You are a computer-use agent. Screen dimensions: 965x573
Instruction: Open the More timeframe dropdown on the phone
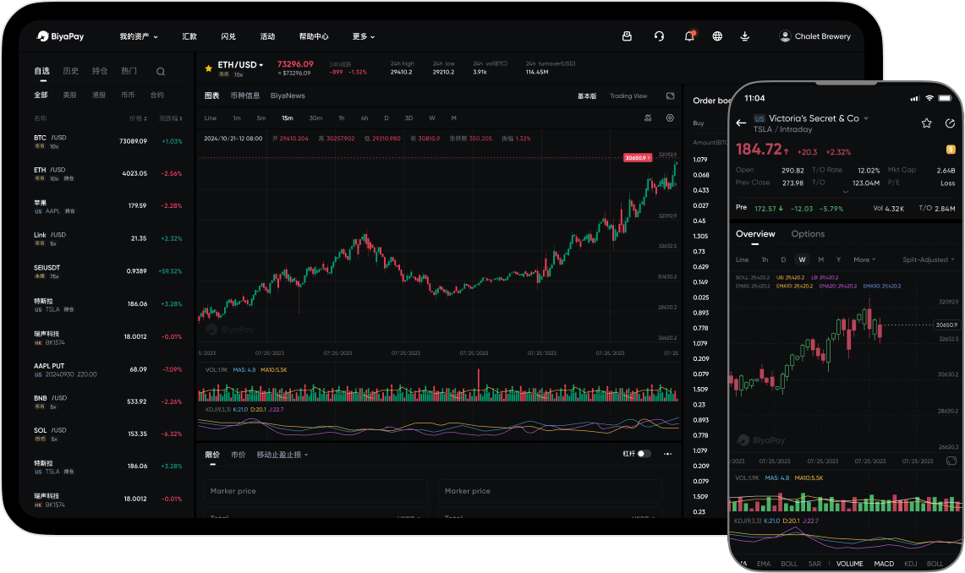(x=864, y=259)
